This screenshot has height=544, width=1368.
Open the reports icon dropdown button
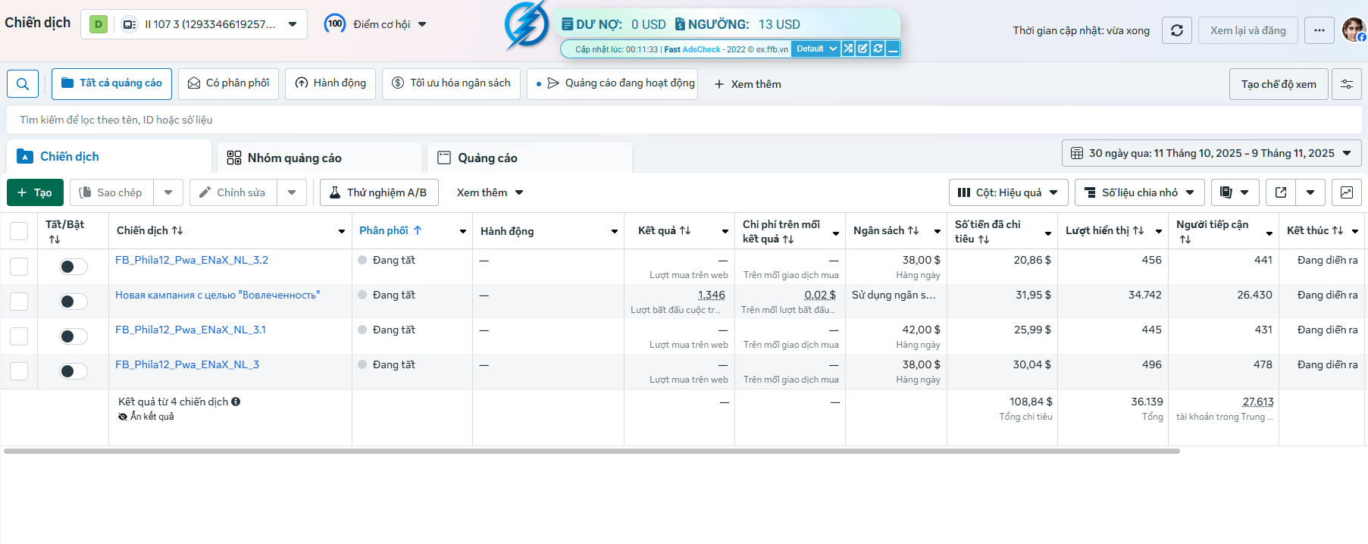point(1235,192)
